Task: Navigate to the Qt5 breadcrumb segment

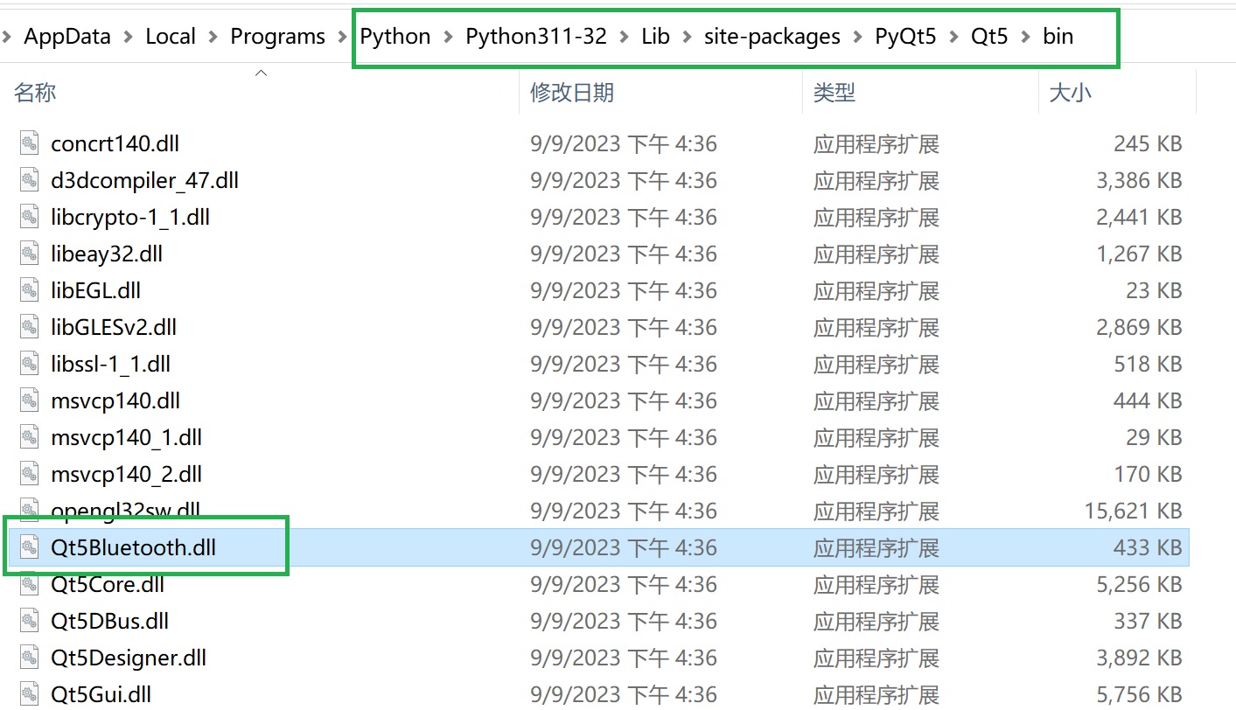Action: [989, 37]
